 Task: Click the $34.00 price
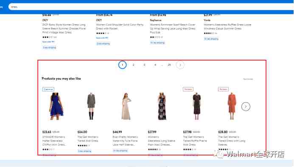(x=82, y=132)
